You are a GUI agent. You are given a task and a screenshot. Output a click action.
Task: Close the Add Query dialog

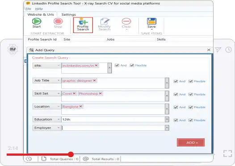point(209,50)
